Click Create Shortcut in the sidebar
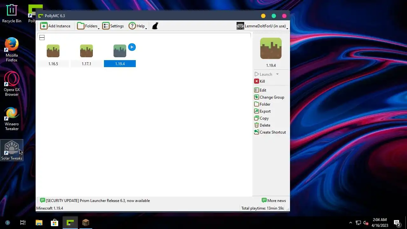 pyautogui.click(x=270, y=132)
